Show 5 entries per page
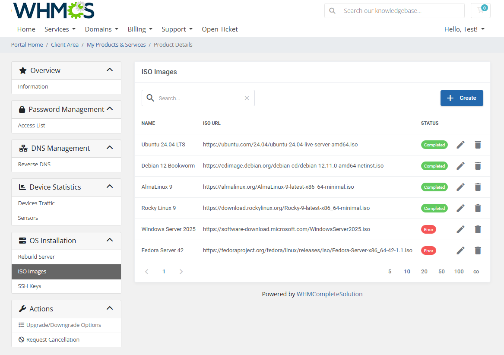This screenshot has width=504, height=355. coord(390,272)
